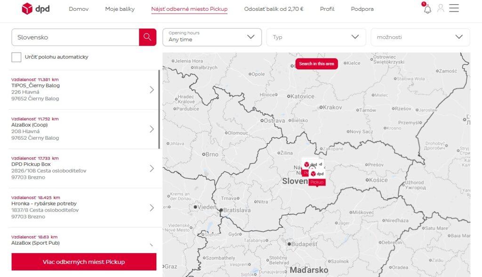This screenshot has width=482, height=277.
Task: Click the Slovensko search input field
Action: point(75,37)
